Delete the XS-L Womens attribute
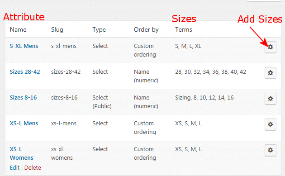 (x=33, y=168)
